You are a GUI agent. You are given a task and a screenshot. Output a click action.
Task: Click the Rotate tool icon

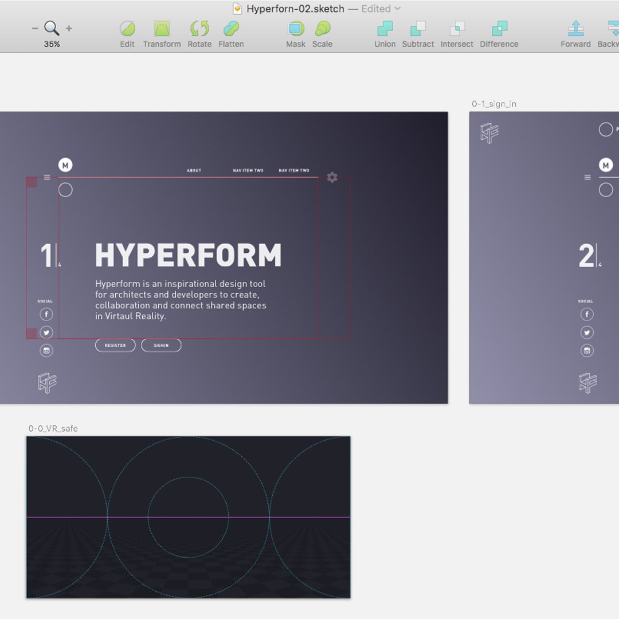[199, 29]
